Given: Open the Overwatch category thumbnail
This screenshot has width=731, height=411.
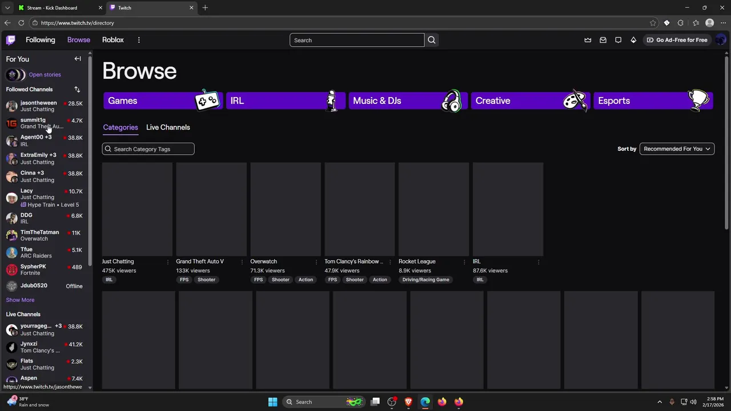Looking at the screenshot, I should tap(286, 209).
